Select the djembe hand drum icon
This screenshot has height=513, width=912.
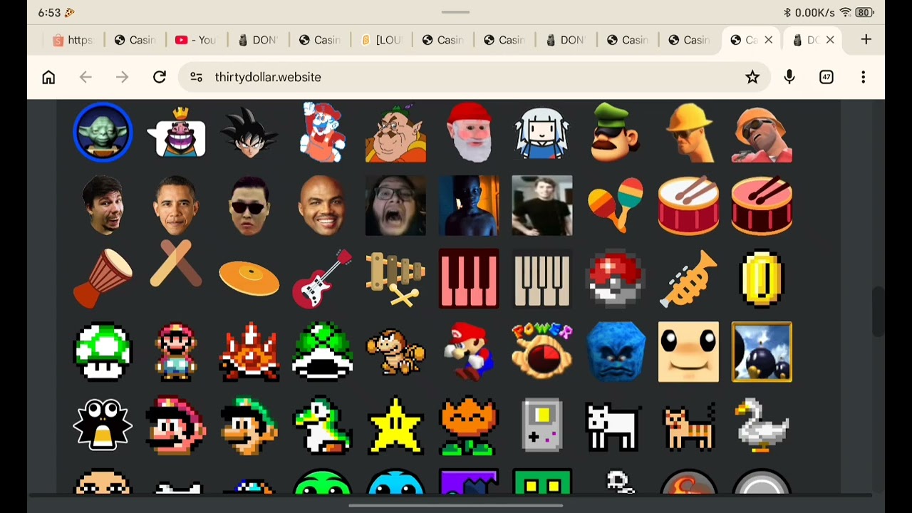click(103, 279)
